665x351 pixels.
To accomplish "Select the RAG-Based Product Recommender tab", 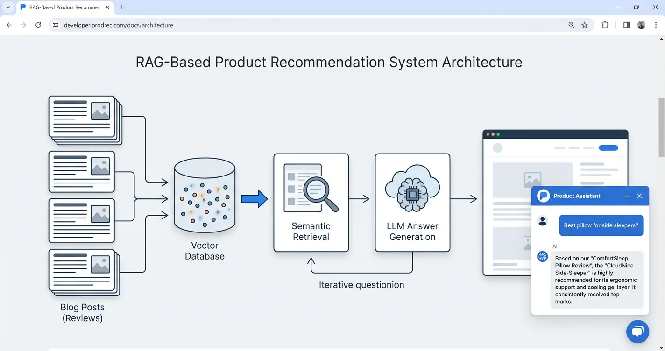I will (63, 7).
